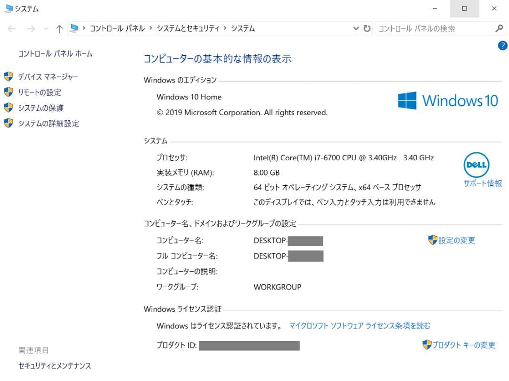Click the refresh icon in the address bar
Image resolution: width=509 pixels, height=381 pixels.
[367, 28]
